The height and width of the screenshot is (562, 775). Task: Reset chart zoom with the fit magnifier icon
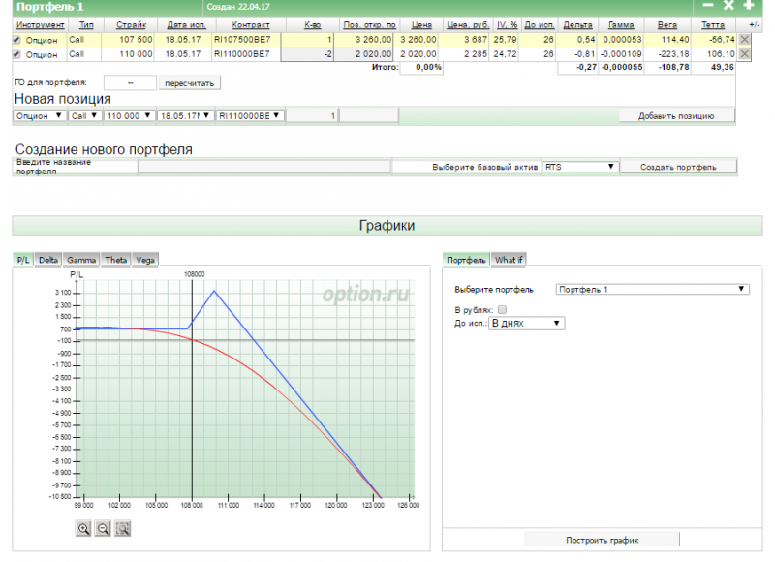pyautogui.click(x=123, y=528)
